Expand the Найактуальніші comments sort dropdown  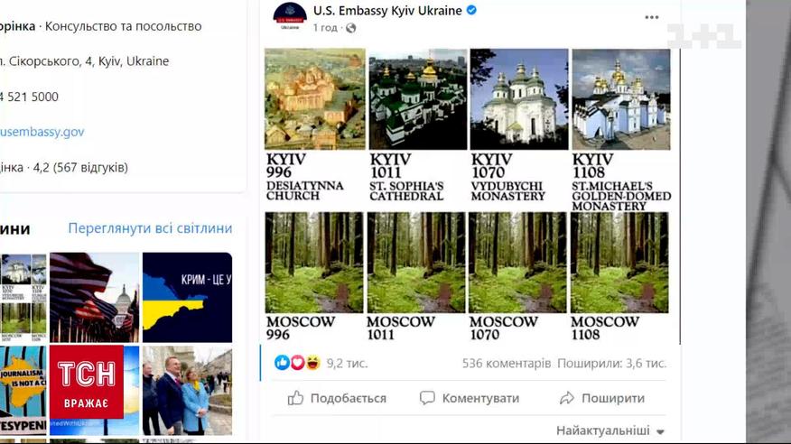tap(610, 430)
